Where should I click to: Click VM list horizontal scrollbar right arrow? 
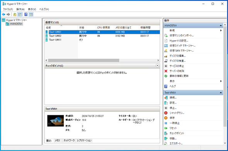pyautogui.click(x=158, y=60)
